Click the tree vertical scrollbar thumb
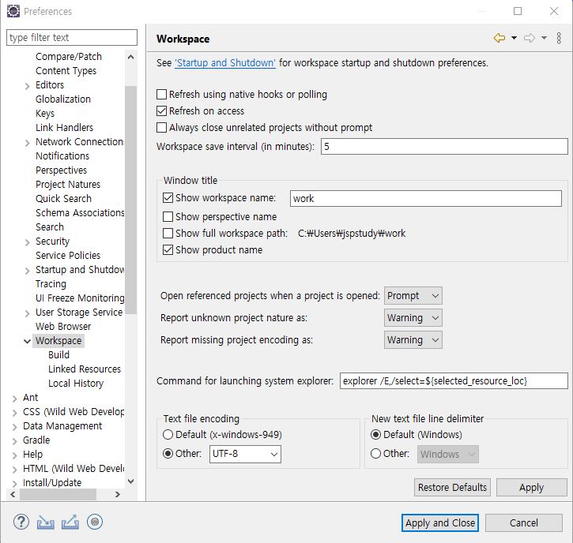The width and height of the screenshot is (573, 543). [130, 200]
